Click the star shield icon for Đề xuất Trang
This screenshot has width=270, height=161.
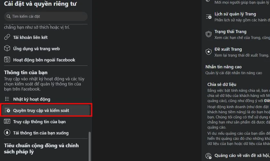pyautogui.click(x=209, y=52)
